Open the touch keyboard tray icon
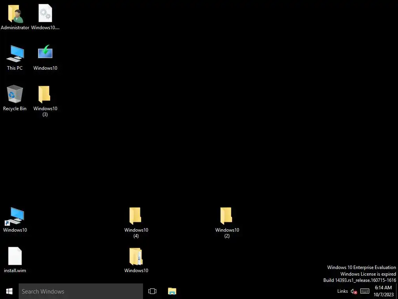 [365, 291]
